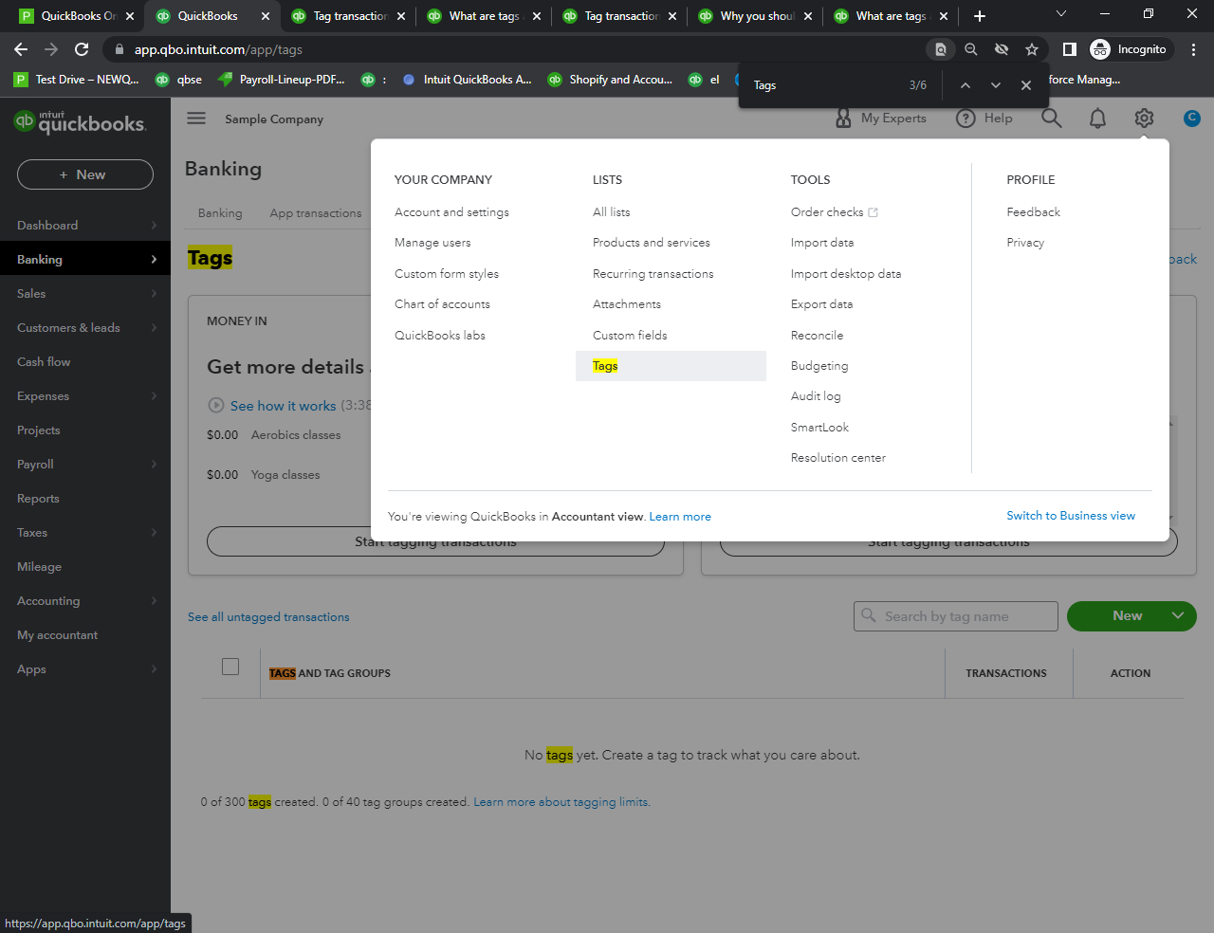Expand the Customers & leads chevron
Viewport: 1214px width, 933px height.
coord(154,328)
